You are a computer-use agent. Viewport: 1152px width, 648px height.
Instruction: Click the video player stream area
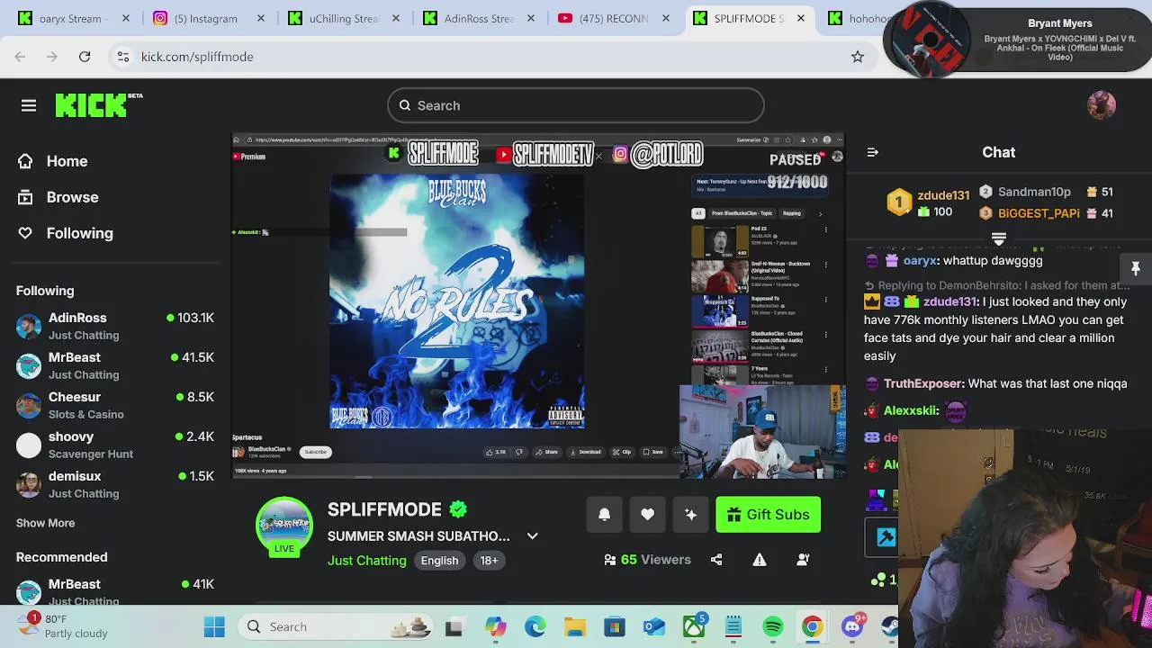538,305
